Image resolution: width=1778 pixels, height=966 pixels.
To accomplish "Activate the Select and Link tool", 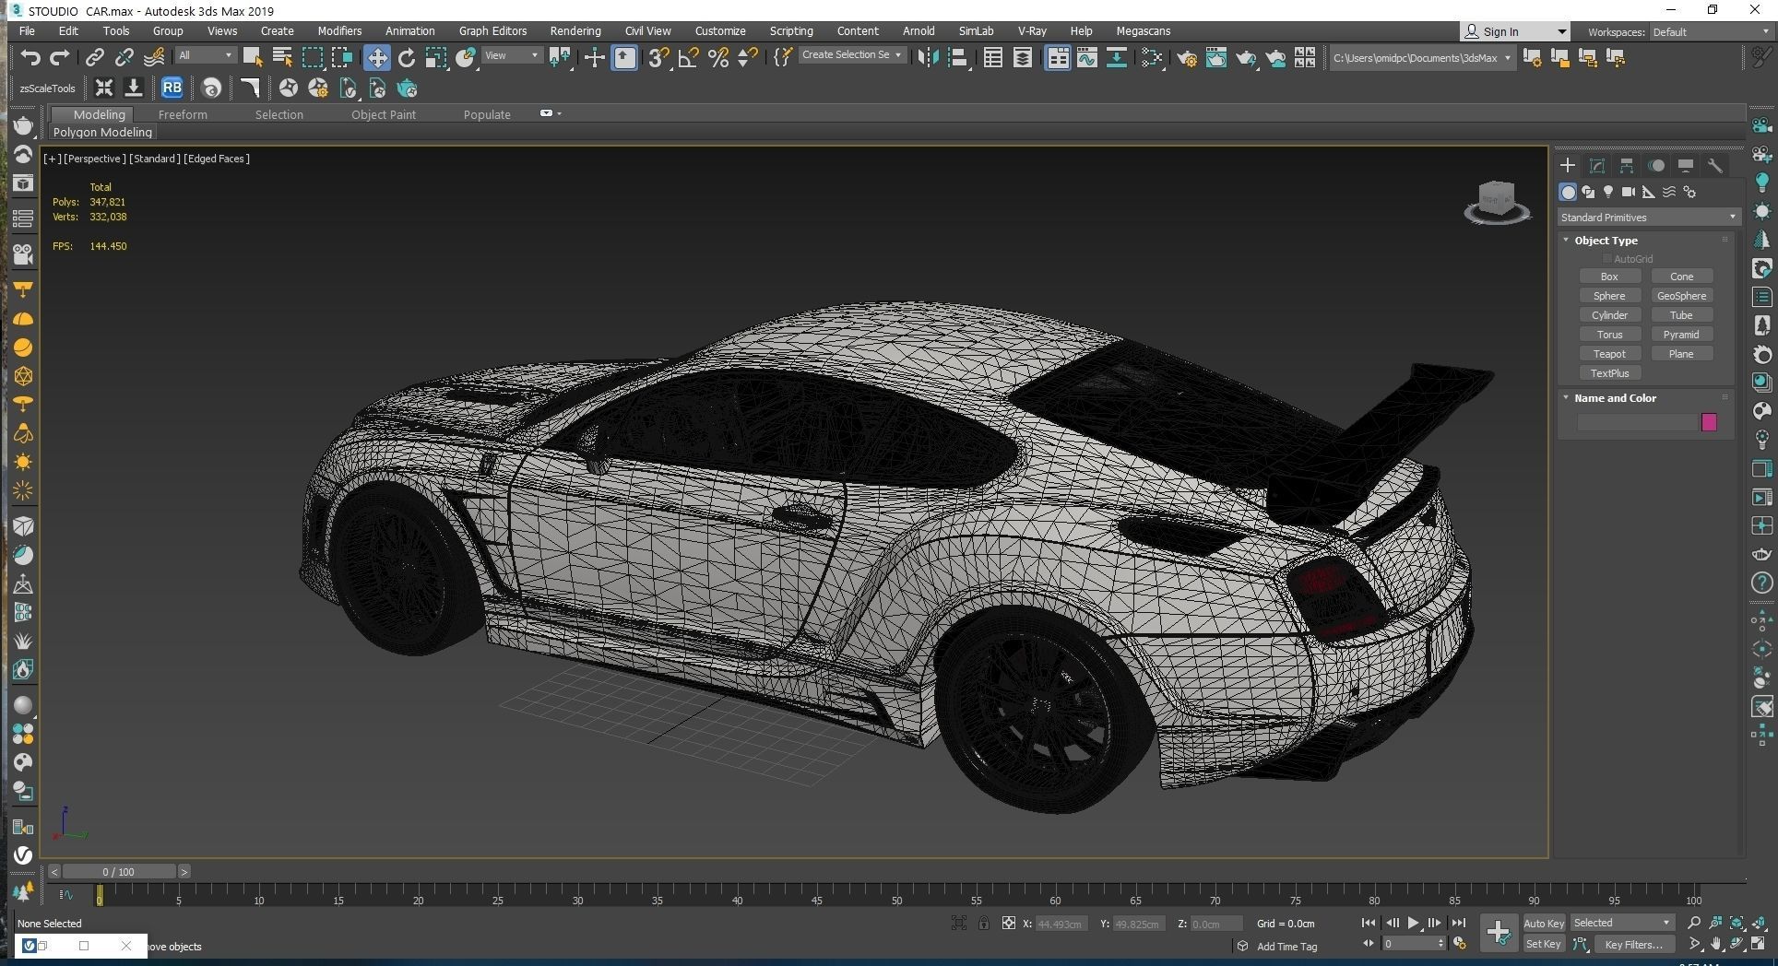I will [94, 57].
